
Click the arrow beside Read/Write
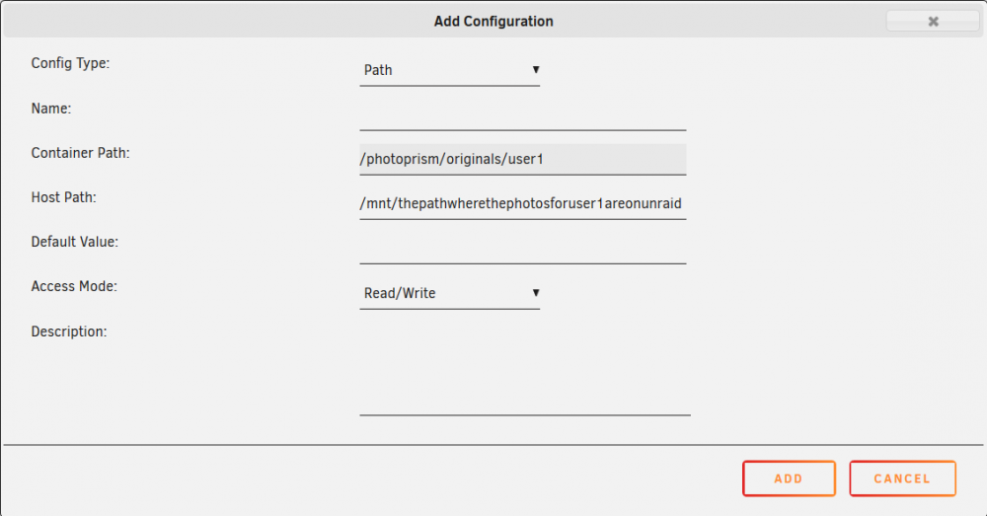pyautogui.click(x=536, y=293)
